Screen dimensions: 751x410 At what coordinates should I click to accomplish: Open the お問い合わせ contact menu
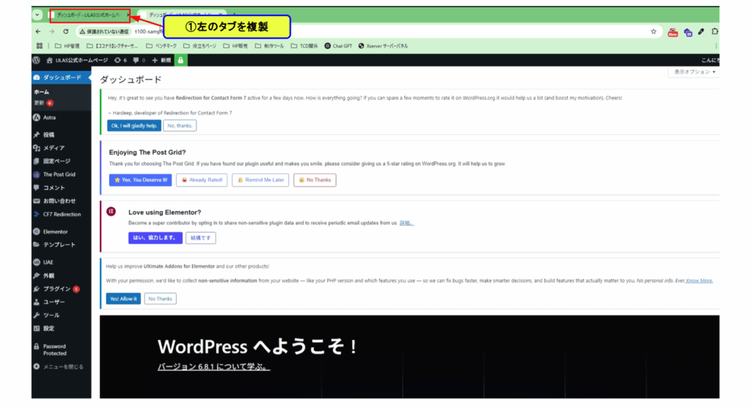pos(62,201)
